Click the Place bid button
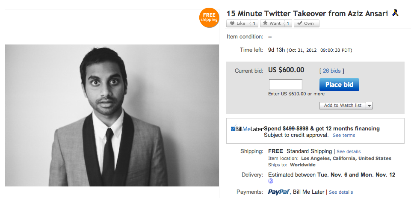Image resolution: width=411 pixels, height=198 pixels. (339, 85)
